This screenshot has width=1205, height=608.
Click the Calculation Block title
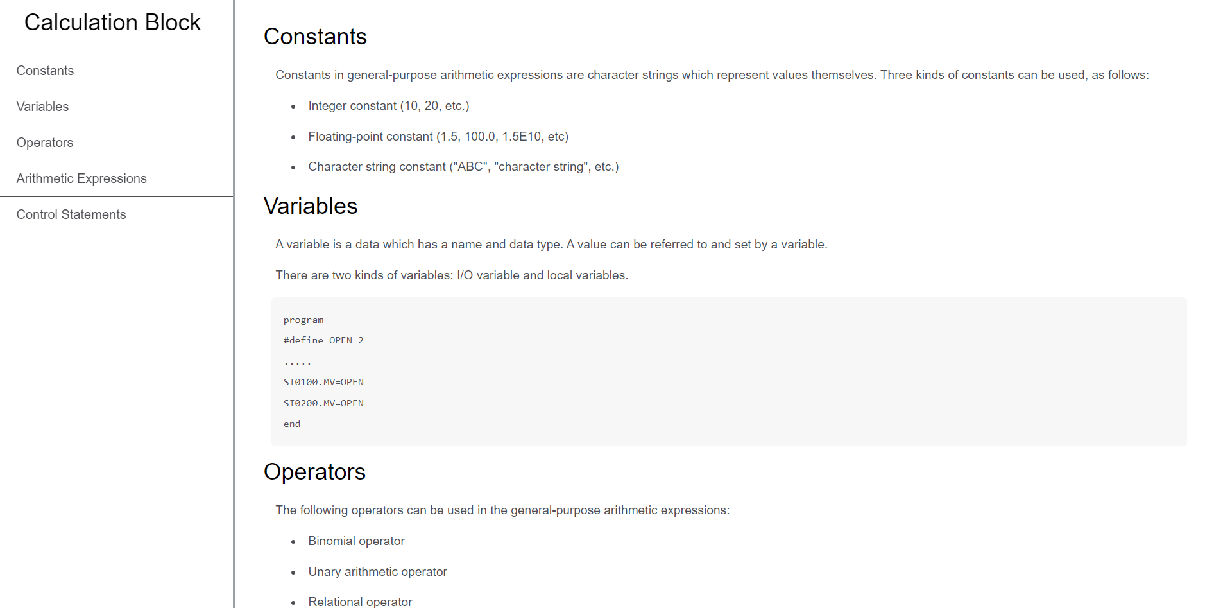click(112, 22)
